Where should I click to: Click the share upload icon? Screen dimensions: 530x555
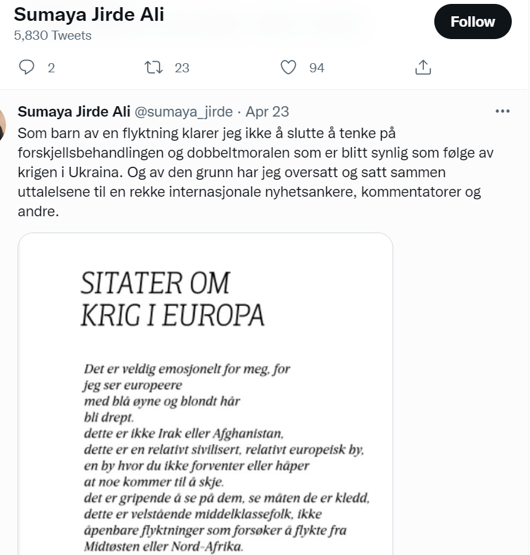point(423,67)
